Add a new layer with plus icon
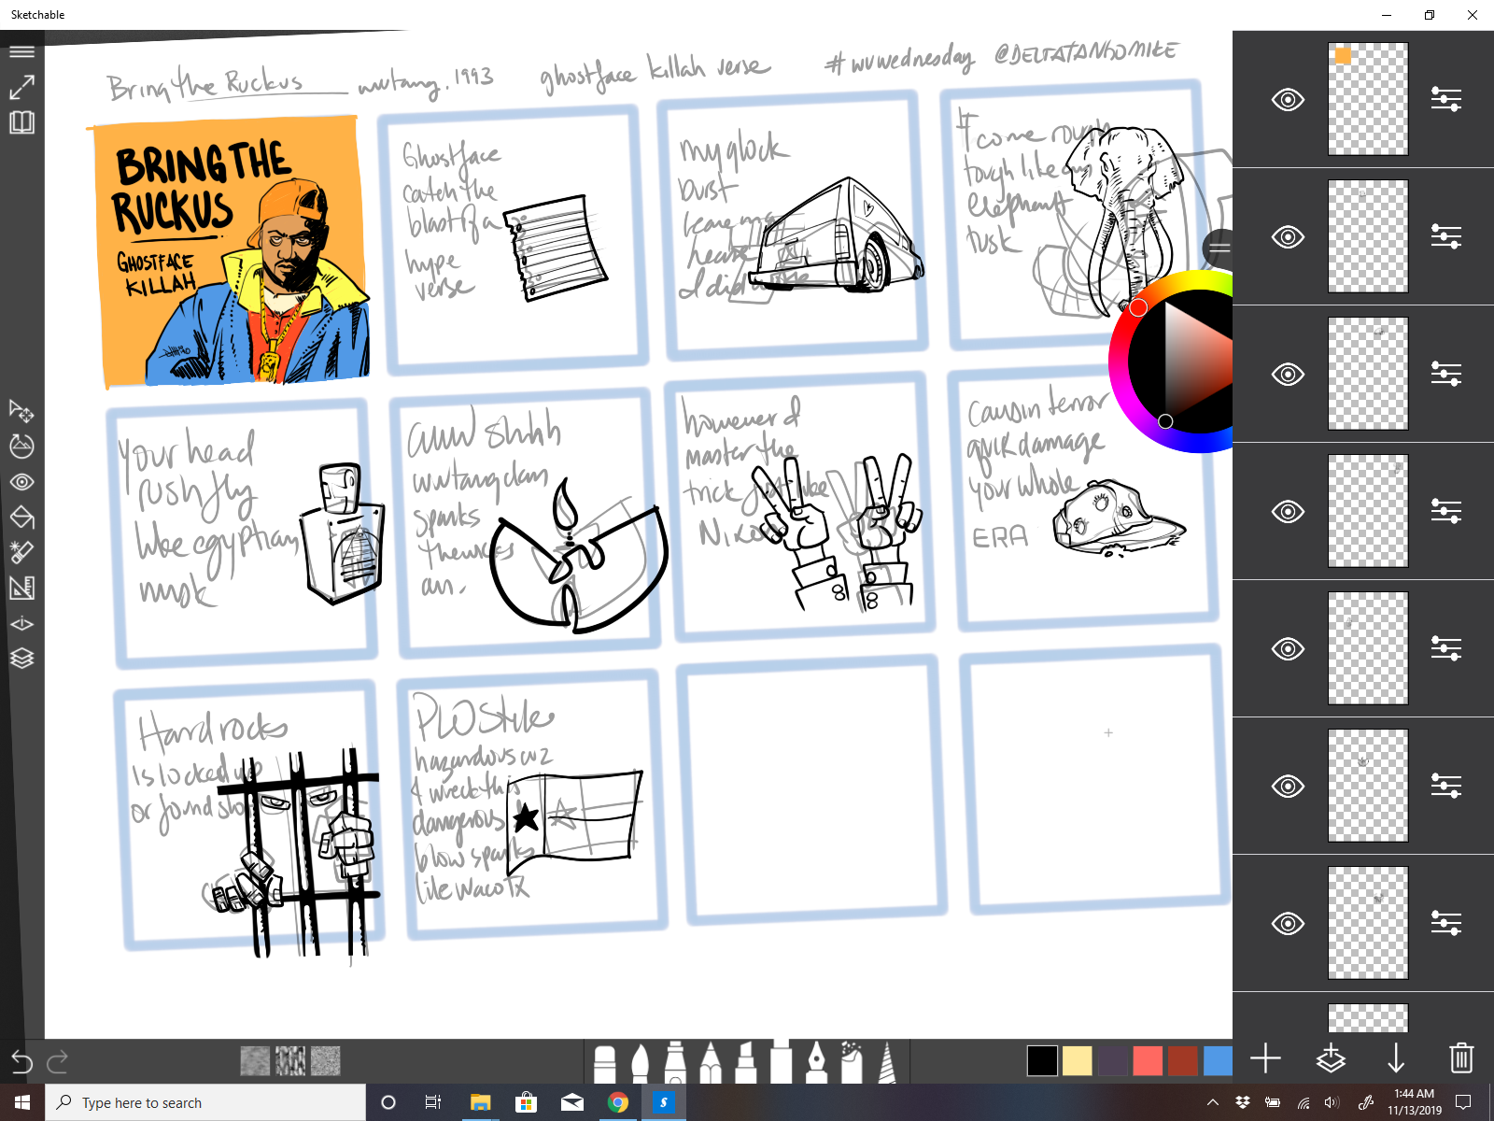The image size is (1494, 1121). (1265, 1058)
